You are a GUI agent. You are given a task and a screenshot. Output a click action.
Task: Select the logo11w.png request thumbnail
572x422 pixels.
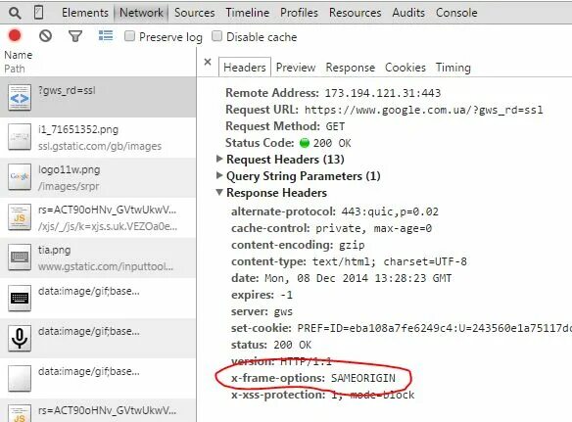(20, 177)
